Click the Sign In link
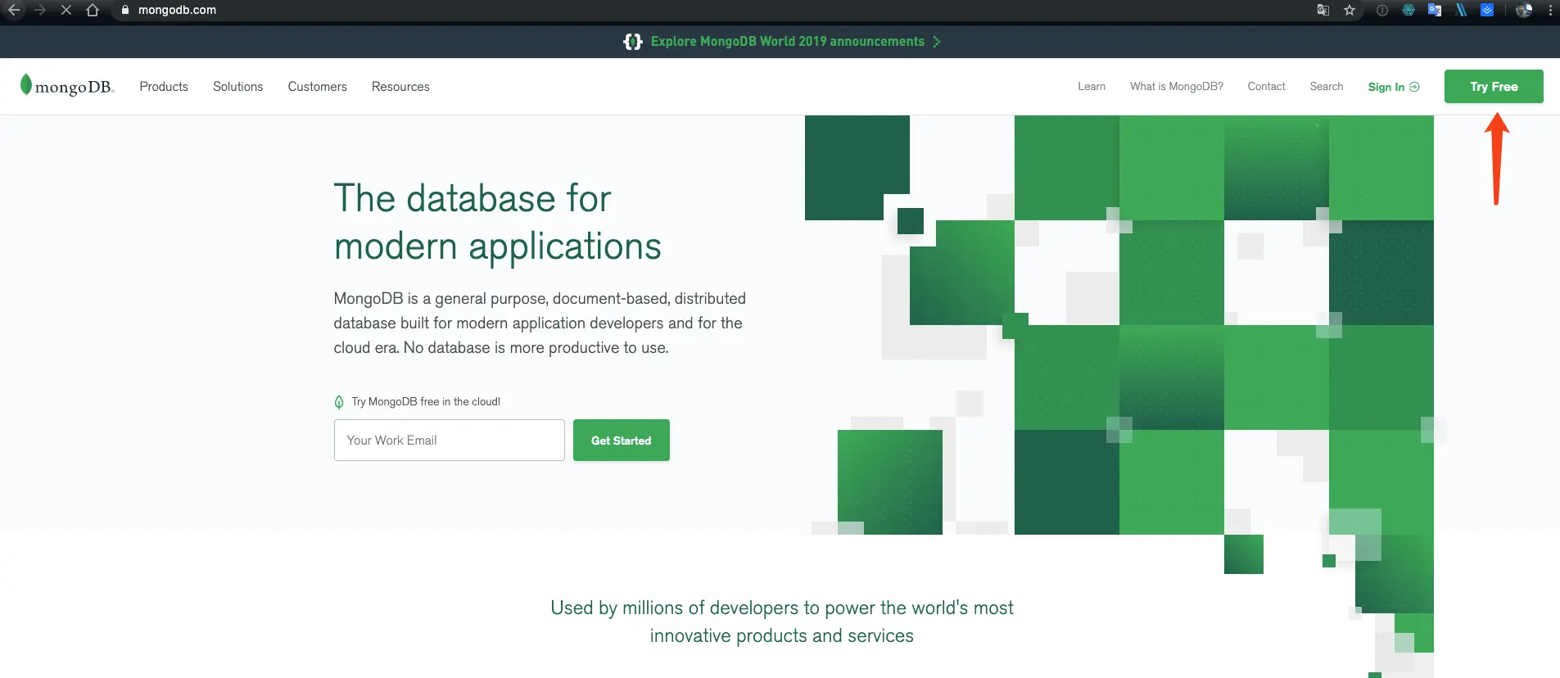This screenshot has height=678, width=1560. (x=1394, y=87)
